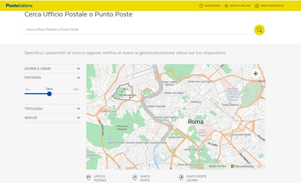Collapse the Distanza section chevron
The image size is (301, 183).
coord(78,78)
